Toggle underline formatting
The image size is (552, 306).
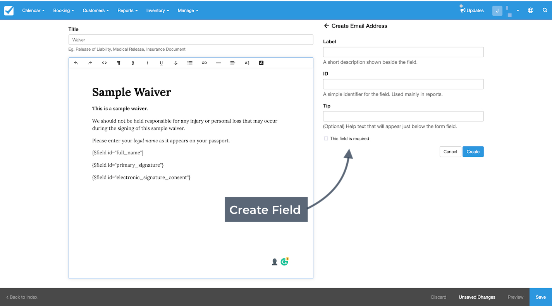tap(161, 63)
